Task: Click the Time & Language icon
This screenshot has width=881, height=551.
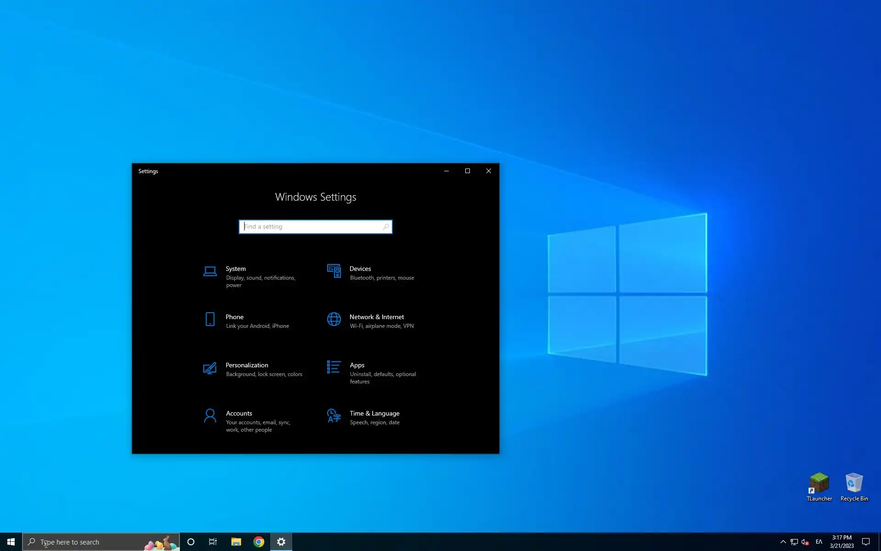Action: tap(334, 416)
